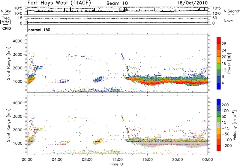Click the 'N.Sky' axis label
Image resolution: width=240 pixels, height=166 pixels.
point(6,11)
